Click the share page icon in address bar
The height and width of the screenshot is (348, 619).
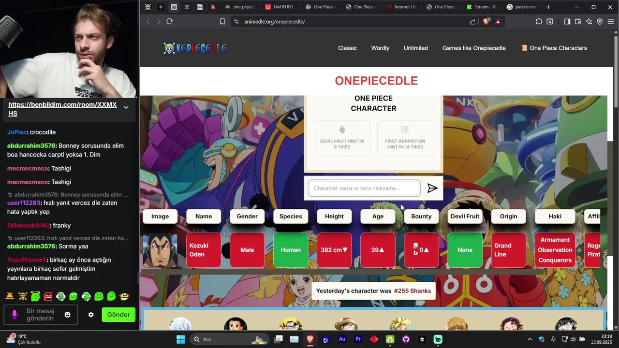(472, 21)
